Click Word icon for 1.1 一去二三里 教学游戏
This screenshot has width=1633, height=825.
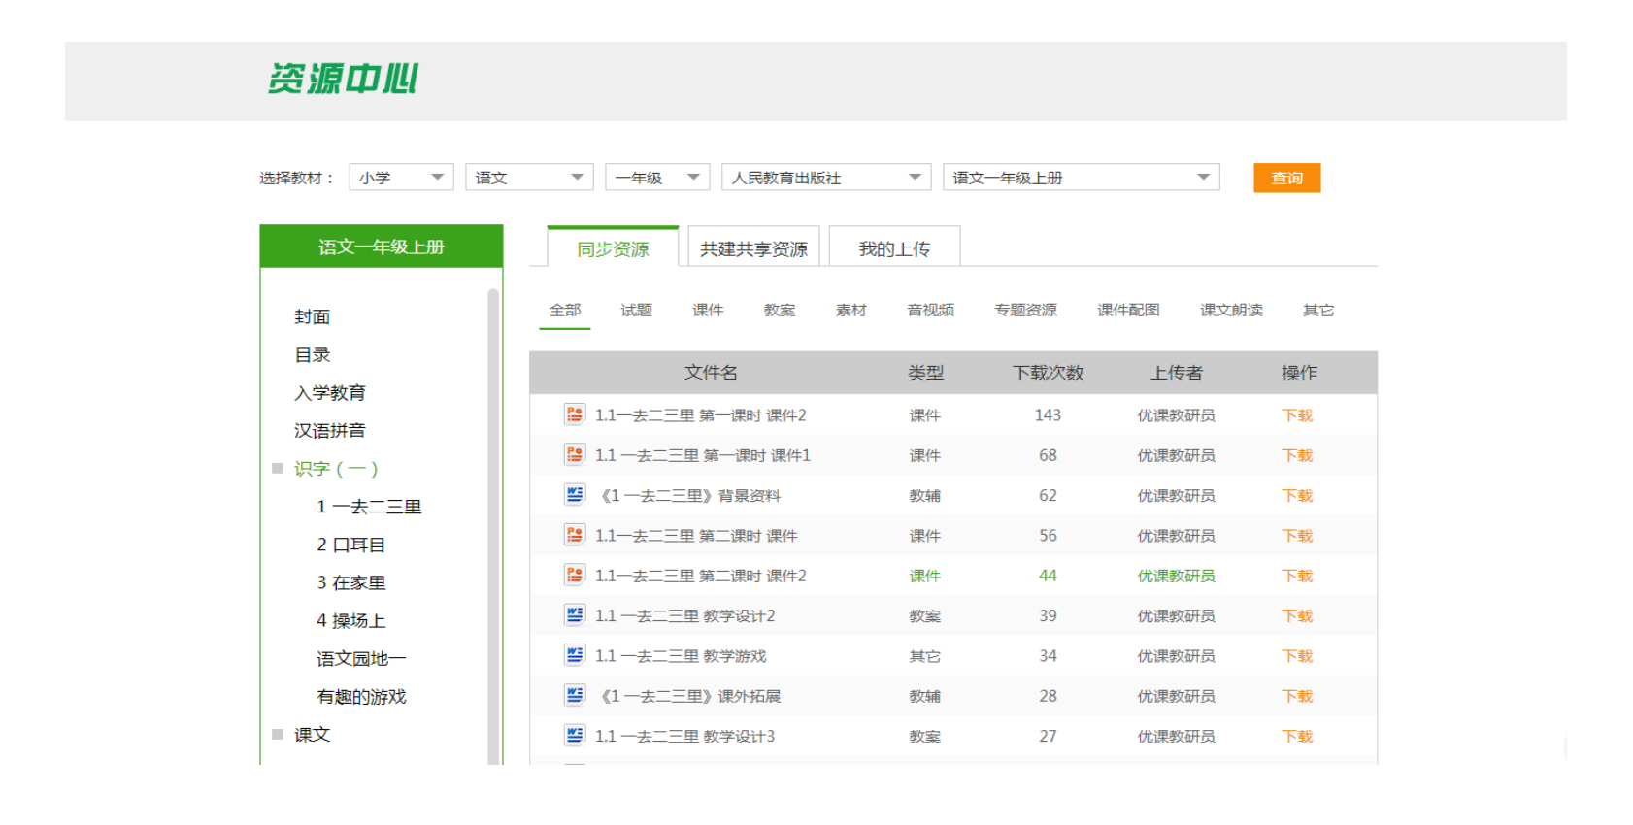(x=575, y=655)
